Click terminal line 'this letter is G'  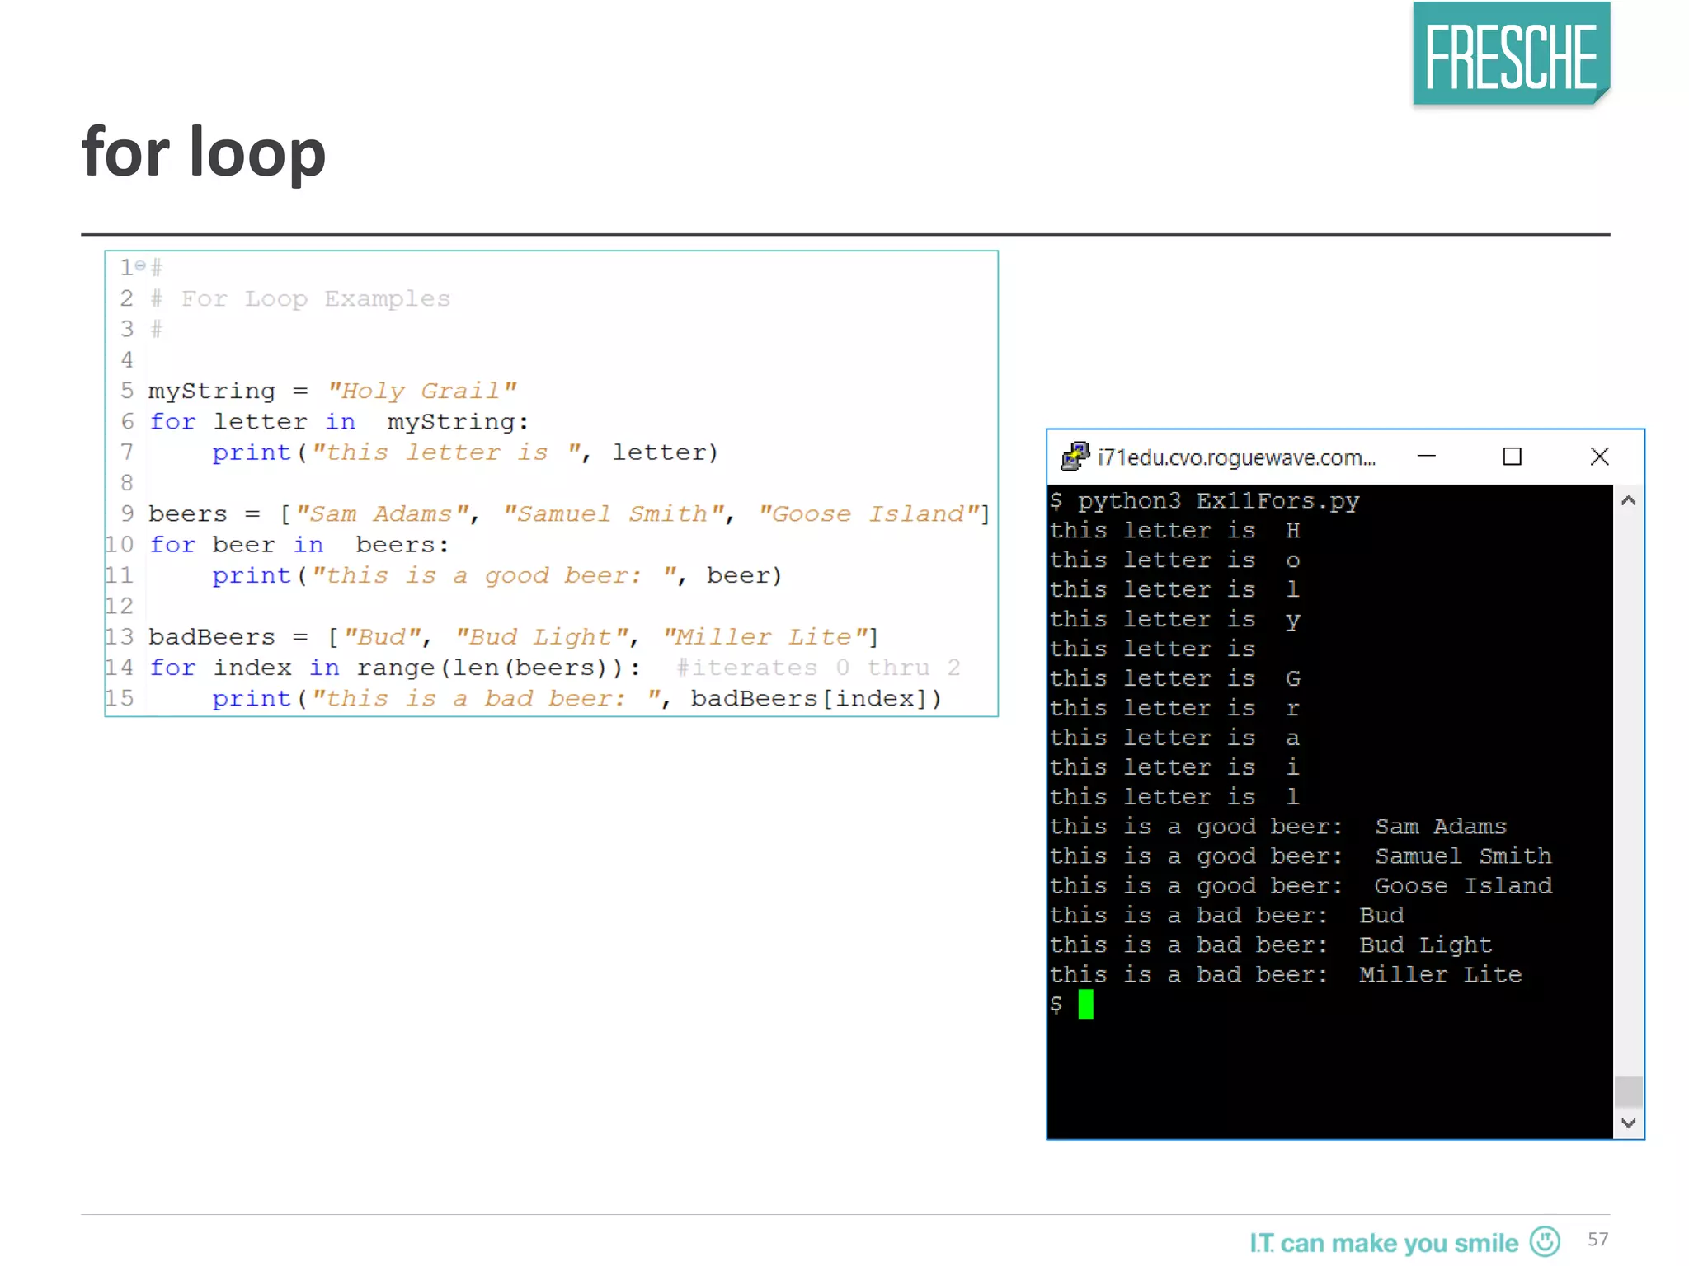[1174, 678]
